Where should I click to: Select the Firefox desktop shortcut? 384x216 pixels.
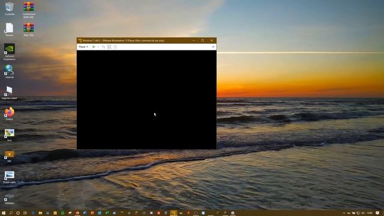tap(10, 113)
